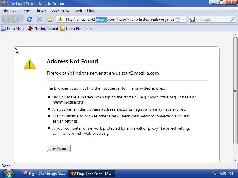Select the Page Load Error taskbar button
Screen dimensions: 238x178
pyautogui.click(x=91, y=174)
